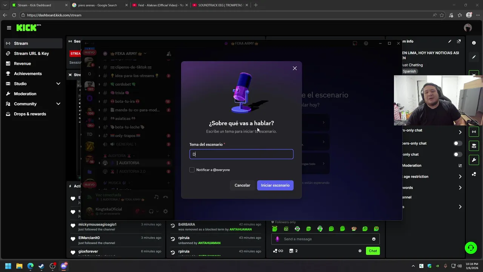483x272 pixels.
Task: Show hidden icons in system tray
Action: point(413,266)
